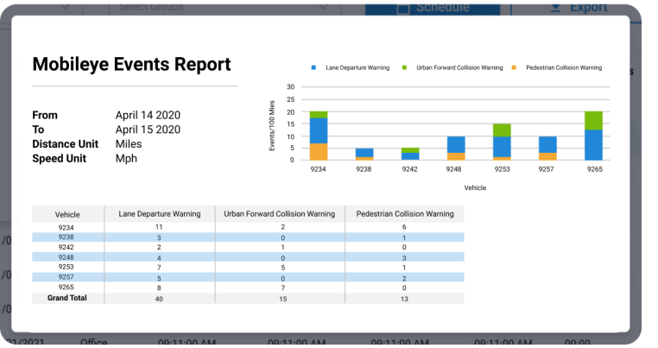This screenshot has width=658, height=348.
Task: Click the Pedestrian Collision count 6 for 9234
Action: [404, 227]
